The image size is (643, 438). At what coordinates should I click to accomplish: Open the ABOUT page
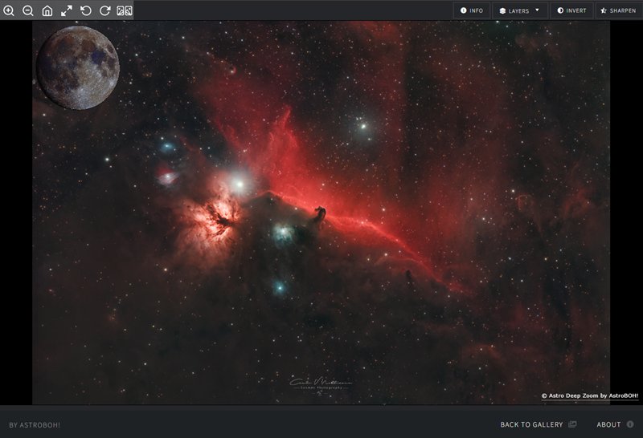click(x=615, y=424)
